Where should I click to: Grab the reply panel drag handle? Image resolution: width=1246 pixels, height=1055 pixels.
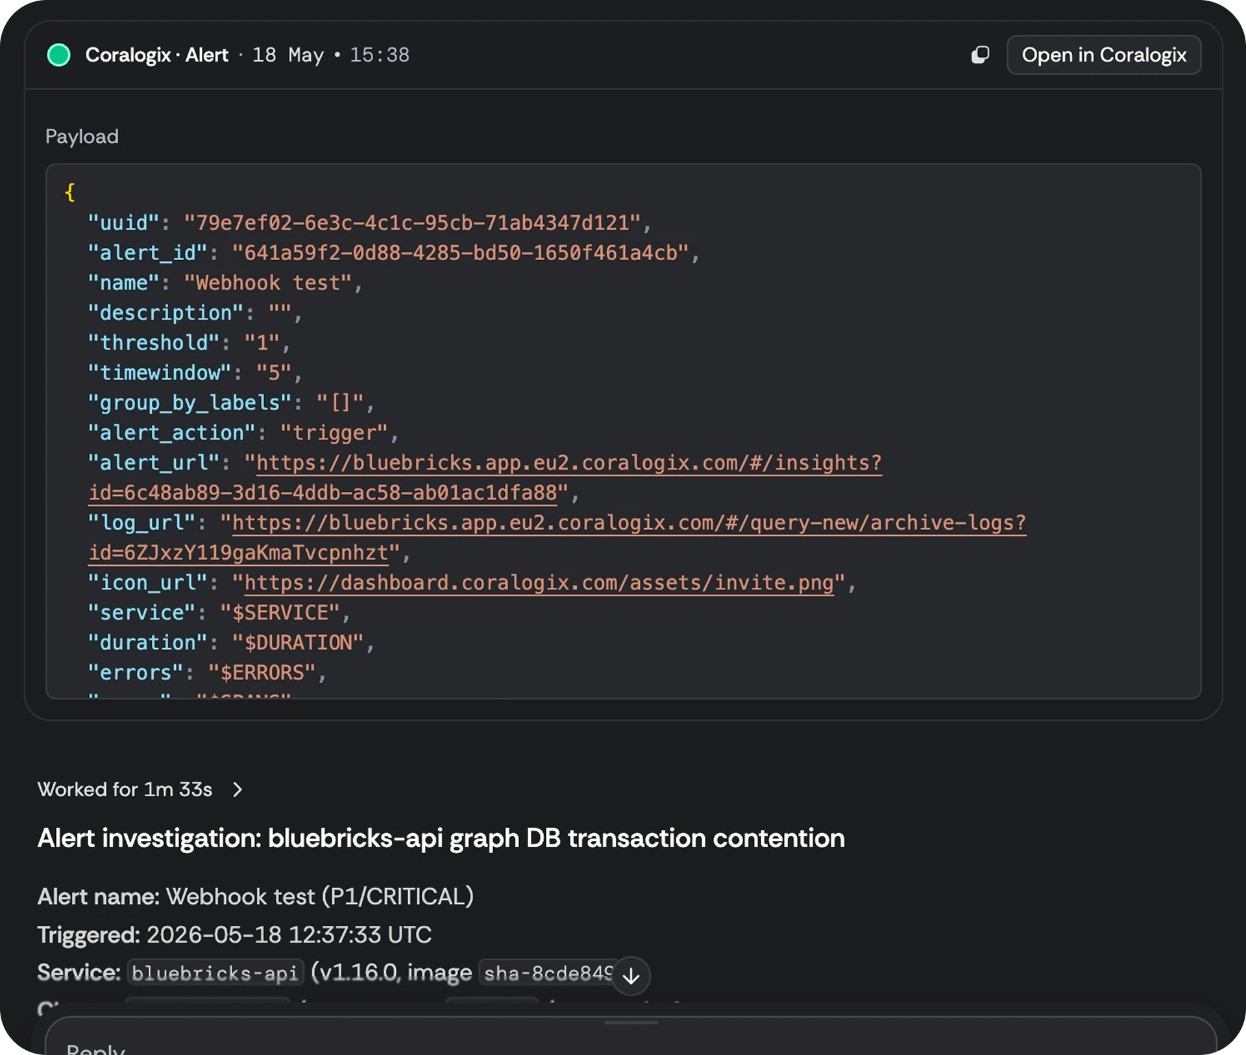point(631,1023)
